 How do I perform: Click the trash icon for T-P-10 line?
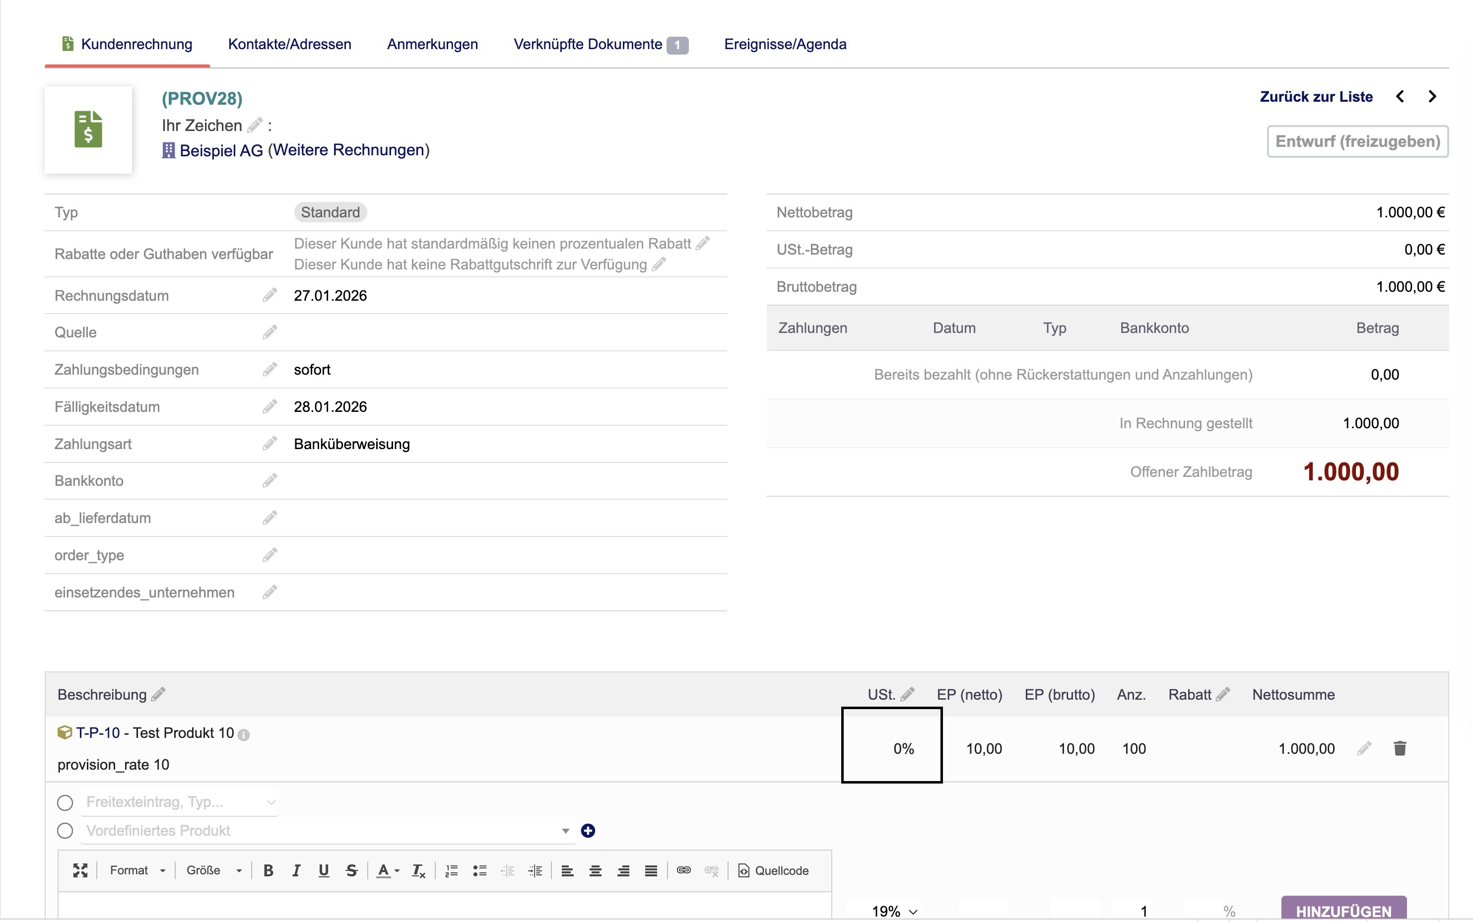click(x=1400, y=748)
